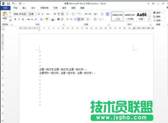Open the font size dropdown

point(36,14)
